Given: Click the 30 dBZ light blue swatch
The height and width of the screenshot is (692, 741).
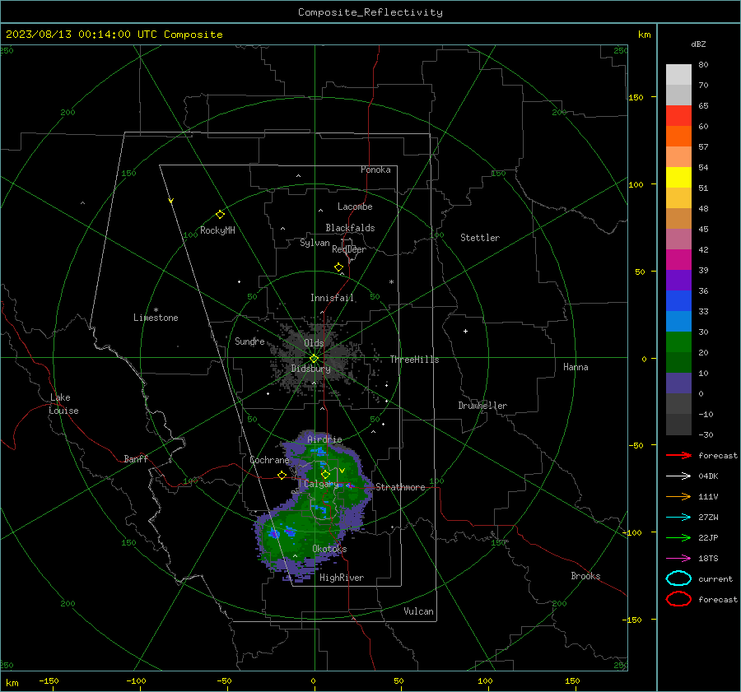Looking at the screenshot, I should coord(678,321).
